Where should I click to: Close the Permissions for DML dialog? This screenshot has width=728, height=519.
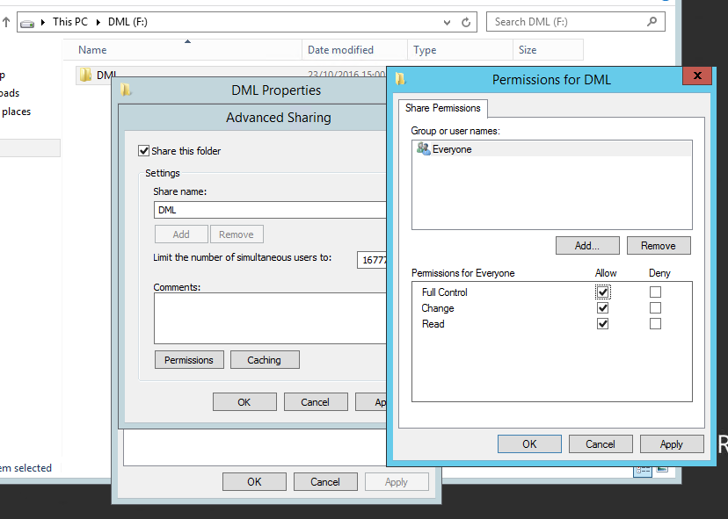pyautogui.click(x=697, y=77)
